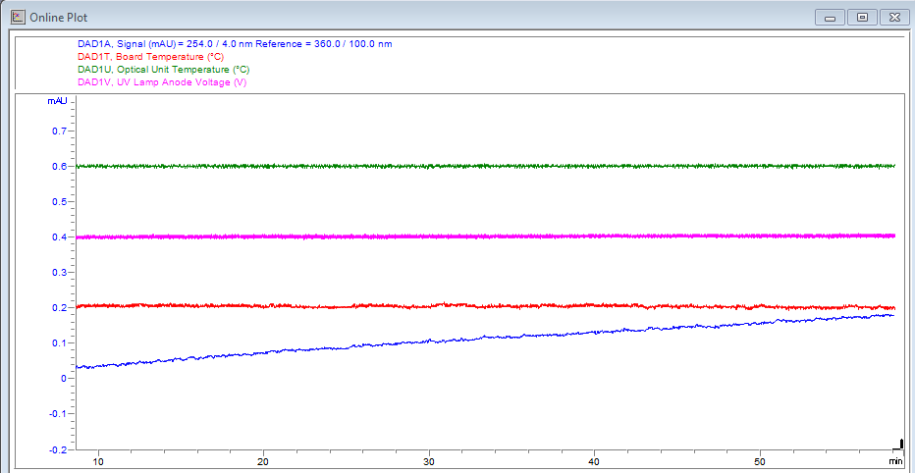
Task: Close the Online Plot window
Action: (893, 17)
